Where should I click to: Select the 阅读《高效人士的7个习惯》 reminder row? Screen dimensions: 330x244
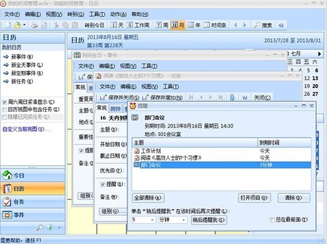point(222,158)
